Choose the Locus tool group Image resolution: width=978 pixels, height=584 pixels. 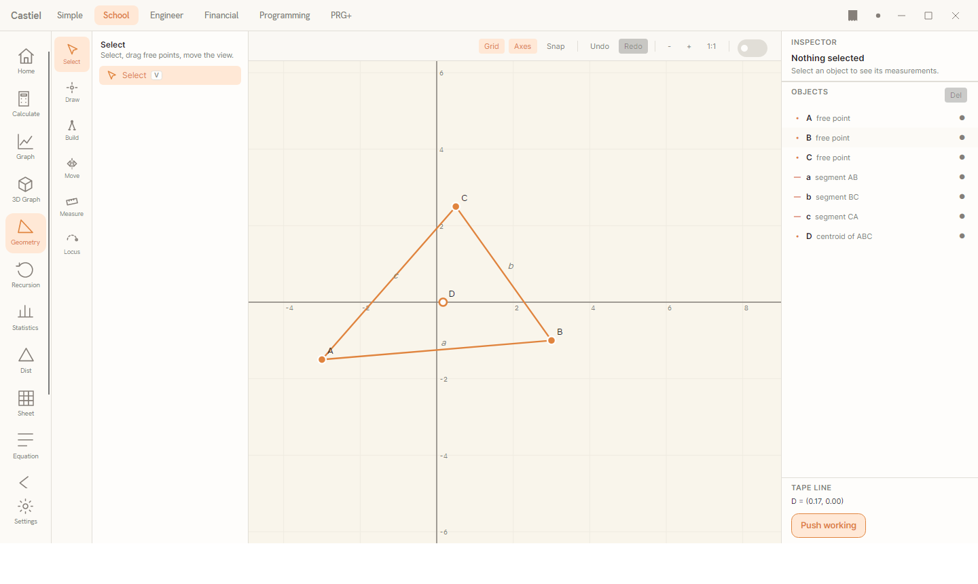[72, 244]
